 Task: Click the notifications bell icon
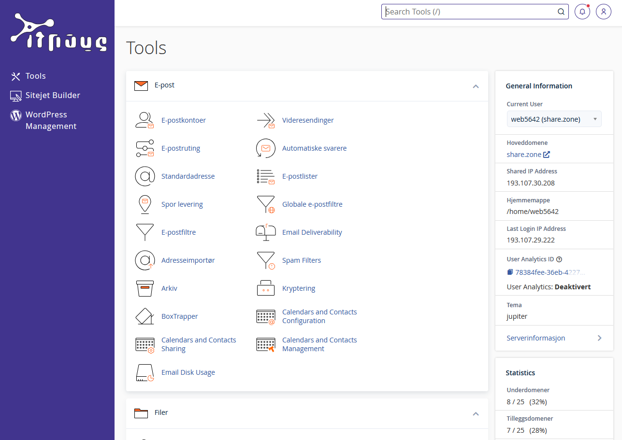pyautogui.click(x=582, y=12)
